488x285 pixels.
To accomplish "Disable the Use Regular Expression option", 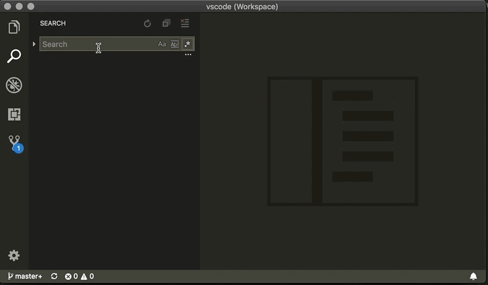I will pyautogui.click(x=187, y=44).
